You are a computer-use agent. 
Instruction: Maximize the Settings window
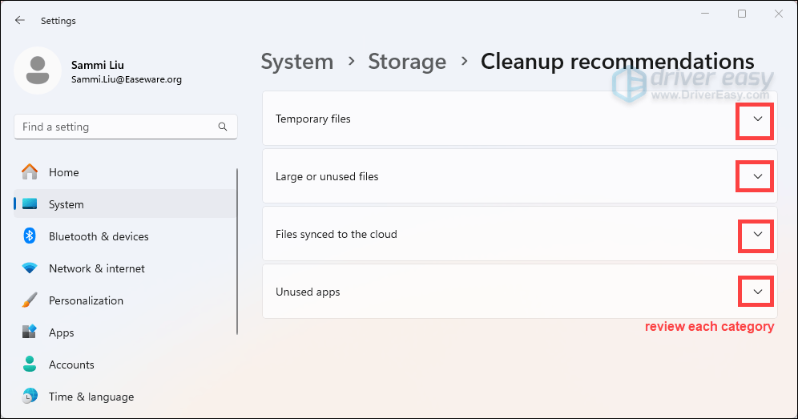742,14
